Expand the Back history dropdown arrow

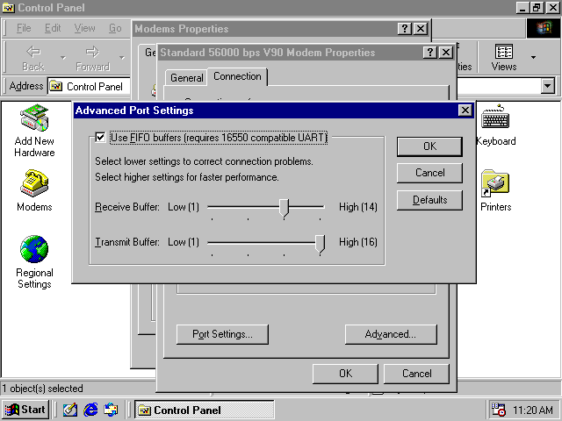[x=63, y=58]
